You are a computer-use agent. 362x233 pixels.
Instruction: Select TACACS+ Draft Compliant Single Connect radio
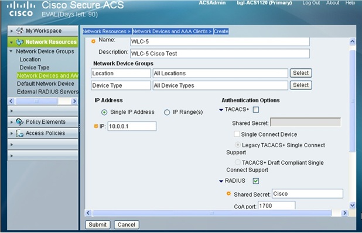pos(237,162)
